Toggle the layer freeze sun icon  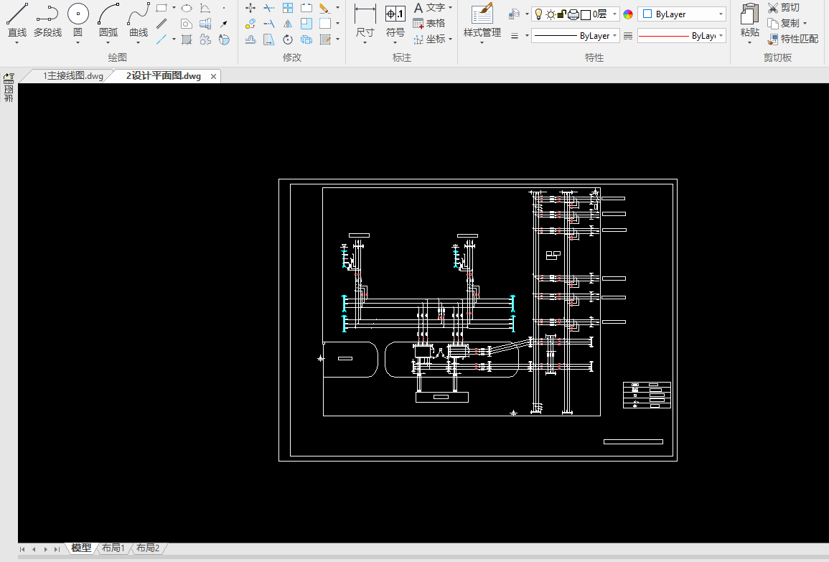[551, 14]
